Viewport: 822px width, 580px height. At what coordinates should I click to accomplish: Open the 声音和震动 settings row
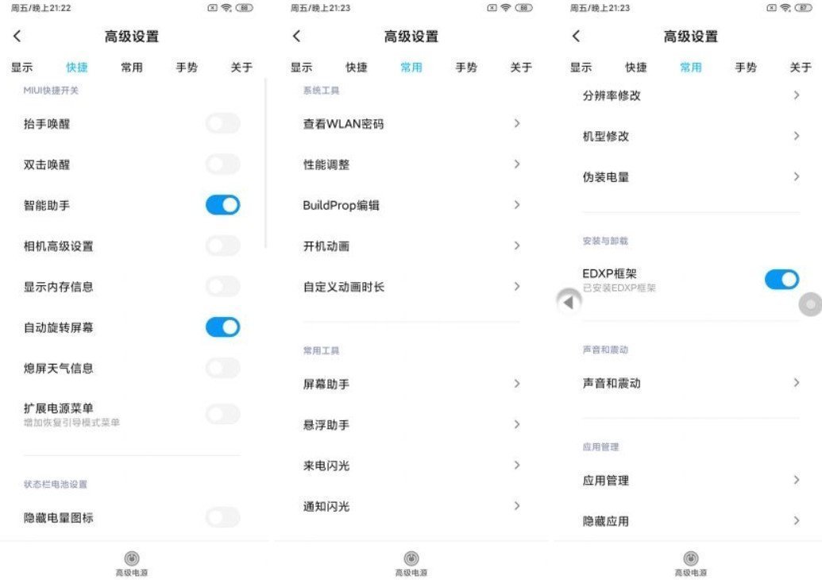(x=690, y=383)
